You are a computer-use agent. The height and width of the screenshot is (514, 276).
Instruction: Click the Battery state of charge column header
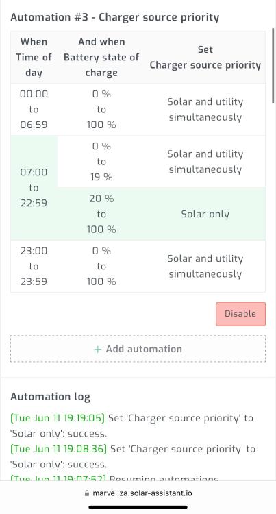(x=101, y=58)
